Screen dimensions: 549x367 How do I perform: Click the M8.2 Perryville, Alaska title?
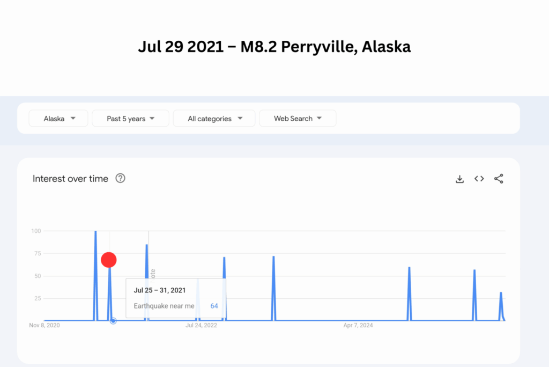click(x=274, y=47)
